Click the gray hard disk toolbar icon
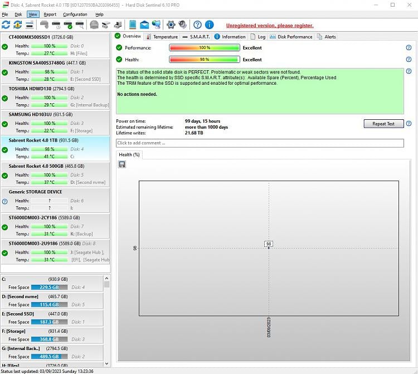418x374 pixels. (x=44, y=25)
